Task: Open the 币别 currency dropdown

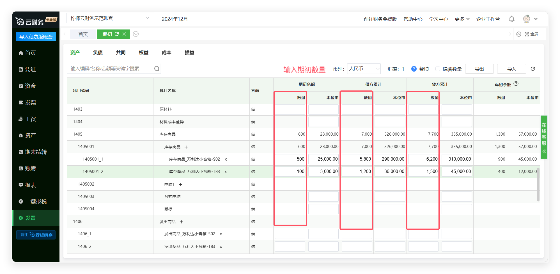Action: 364,69
